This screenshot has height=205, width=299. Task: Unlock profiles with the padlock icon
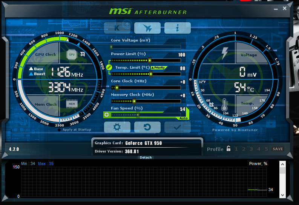[x=228, y=148]
